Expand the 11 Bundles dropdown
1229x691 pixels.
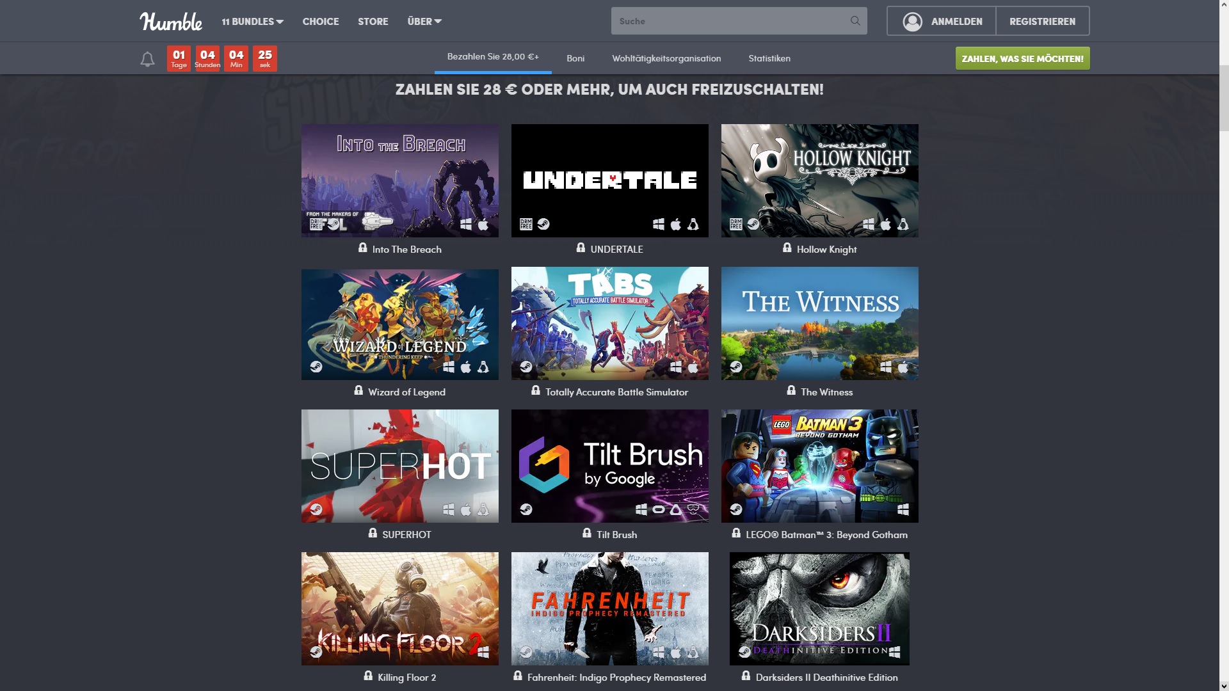click(253, 21)
